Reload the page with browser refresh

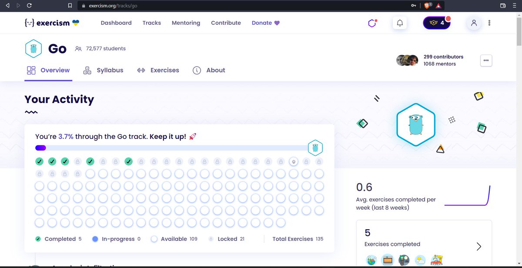click(x=29, y=6)
